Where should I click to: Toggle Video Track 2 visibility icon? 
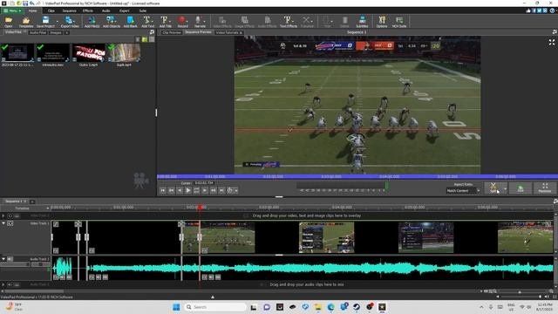point(10,215)
